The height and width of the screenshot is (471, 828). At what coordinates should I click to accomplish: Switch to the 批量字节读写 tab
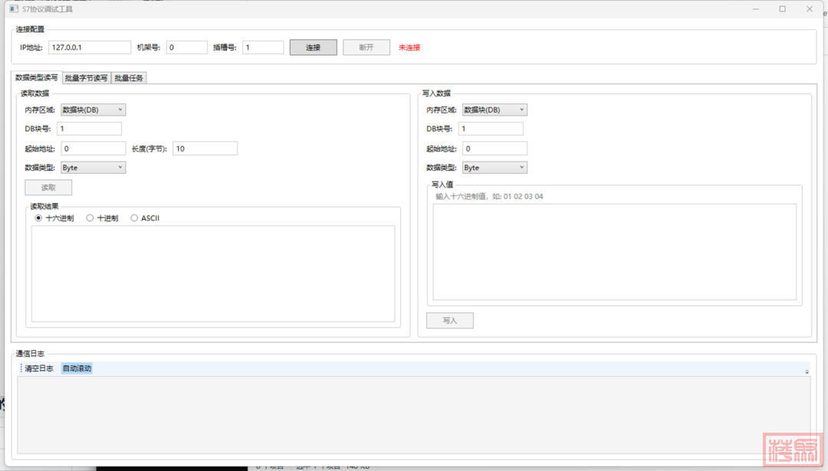coord(87,78)
